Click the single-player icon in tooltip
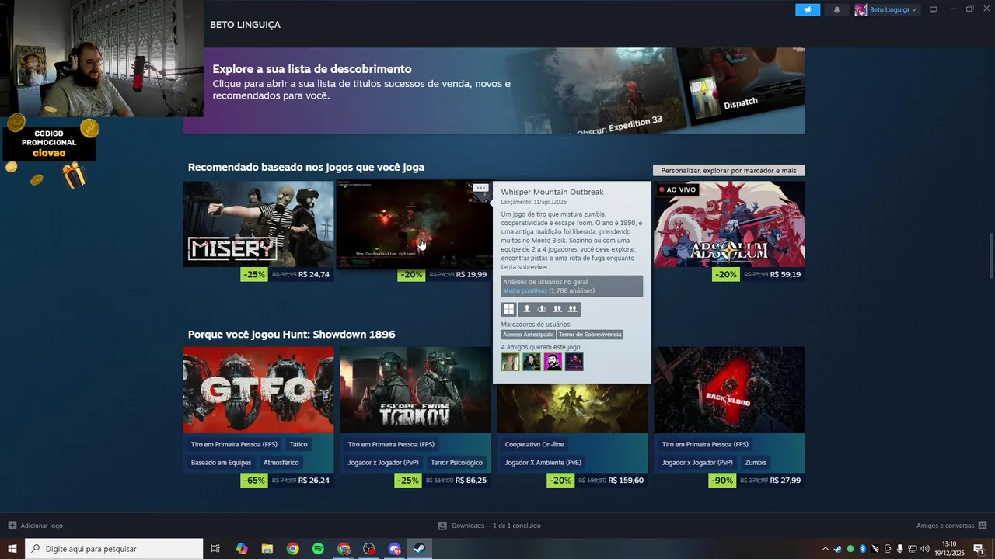 pos(526,309)
